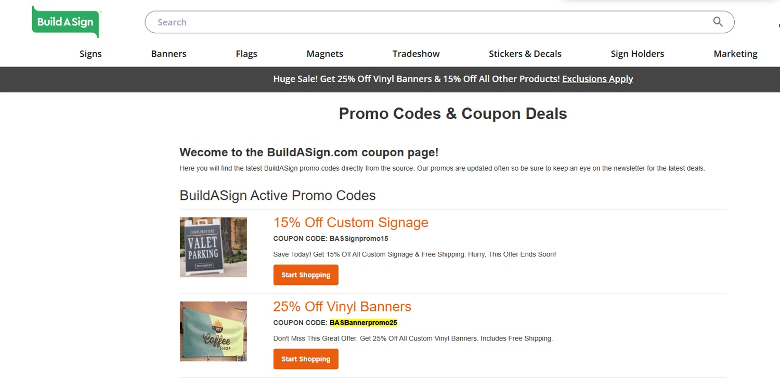Image resolution: width=780 pixels, height=381 pixels.
Task: Open the 25% Off Vinyl Banners heading
Action: click(x=342, y=307)
